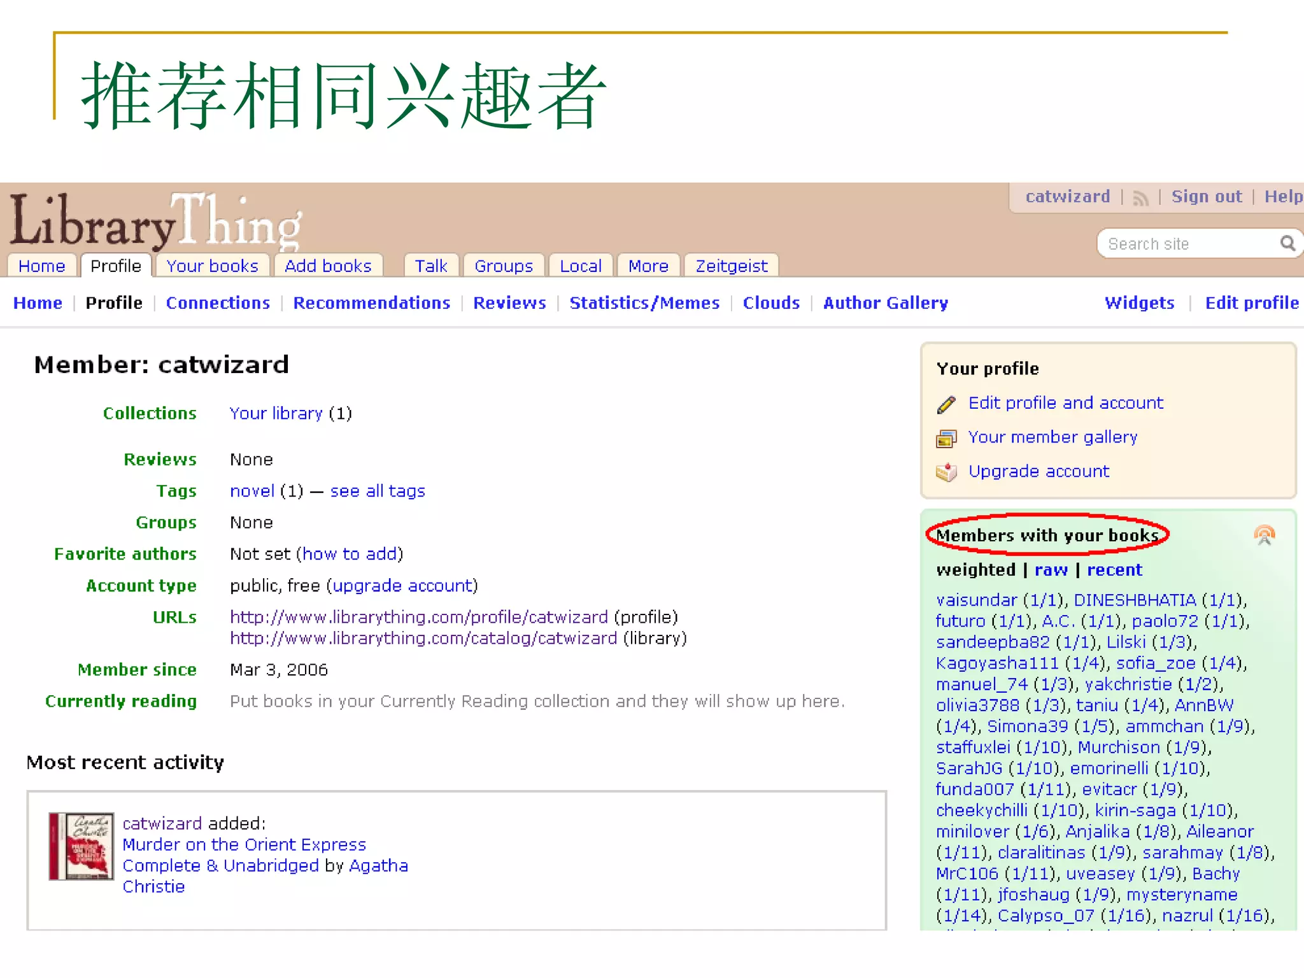Open member Murchison's profile
The image size is (1304, 978).
click(x=1119, y=748)
